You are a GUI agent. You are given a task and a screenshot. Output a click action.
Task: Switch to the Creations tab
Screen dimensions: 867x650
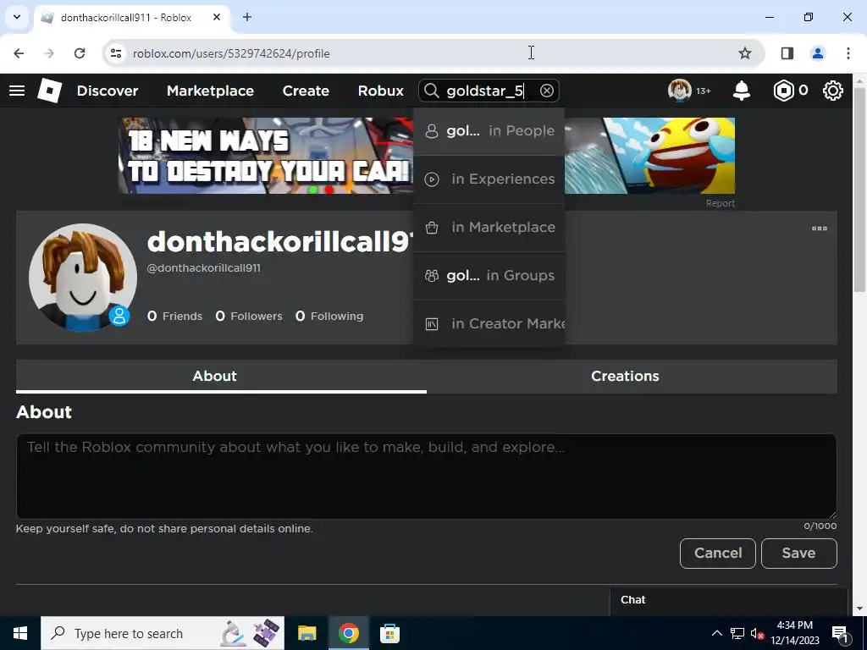point(632,377)
